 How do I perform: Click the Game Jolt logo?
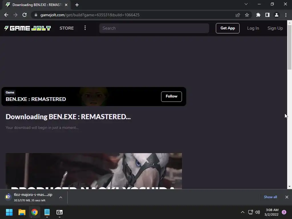pyautogui.click(x=28, y=28)
